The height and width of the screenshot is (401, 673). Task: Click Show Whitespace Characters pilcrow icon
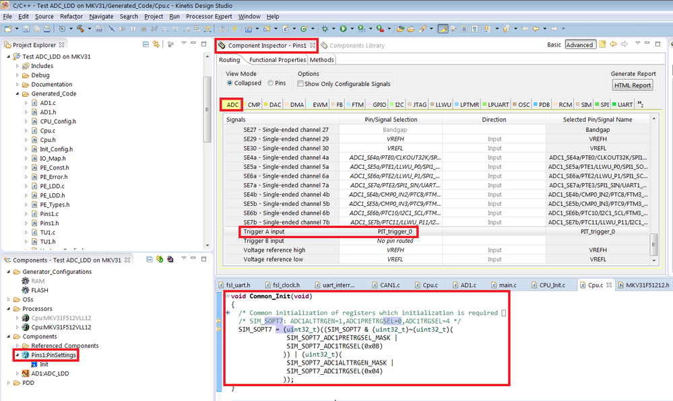475,29
